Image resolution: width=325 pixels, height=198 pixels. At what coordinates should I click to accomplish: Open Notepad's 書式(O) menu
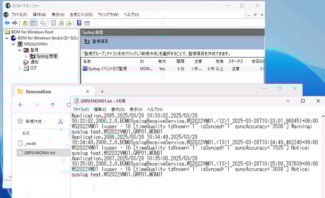click(118, 109)
